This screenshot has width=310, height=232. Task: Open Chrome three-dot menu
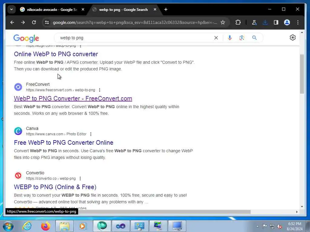click(298, 22)
